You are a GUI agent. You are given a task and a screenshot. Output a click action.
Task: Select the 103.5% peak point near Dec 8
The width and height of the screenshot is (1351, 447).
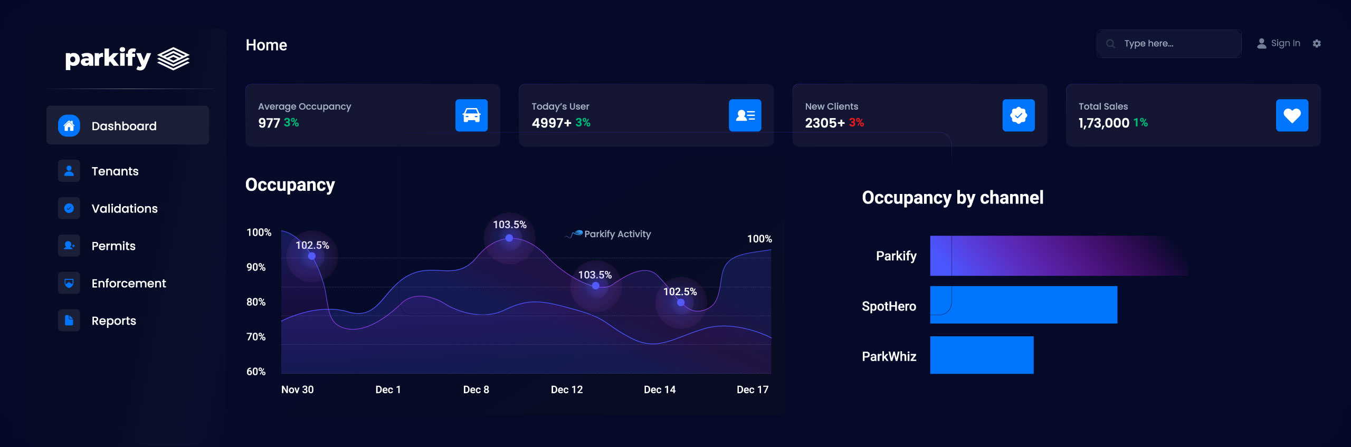tap(509, 238)
